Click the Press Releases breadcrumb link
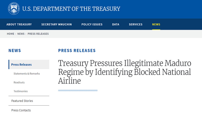 38,34
